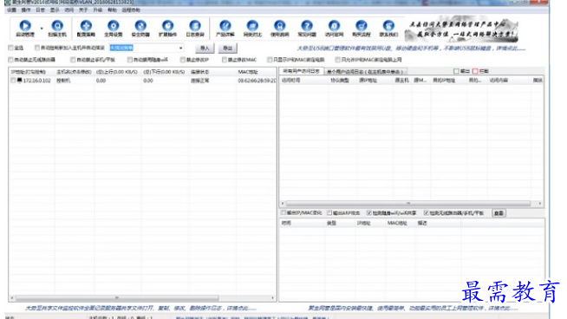Open the 显示 menu
Image resolution: width=567 pixels, height=319 pixels.
click(x=55, y=10)
